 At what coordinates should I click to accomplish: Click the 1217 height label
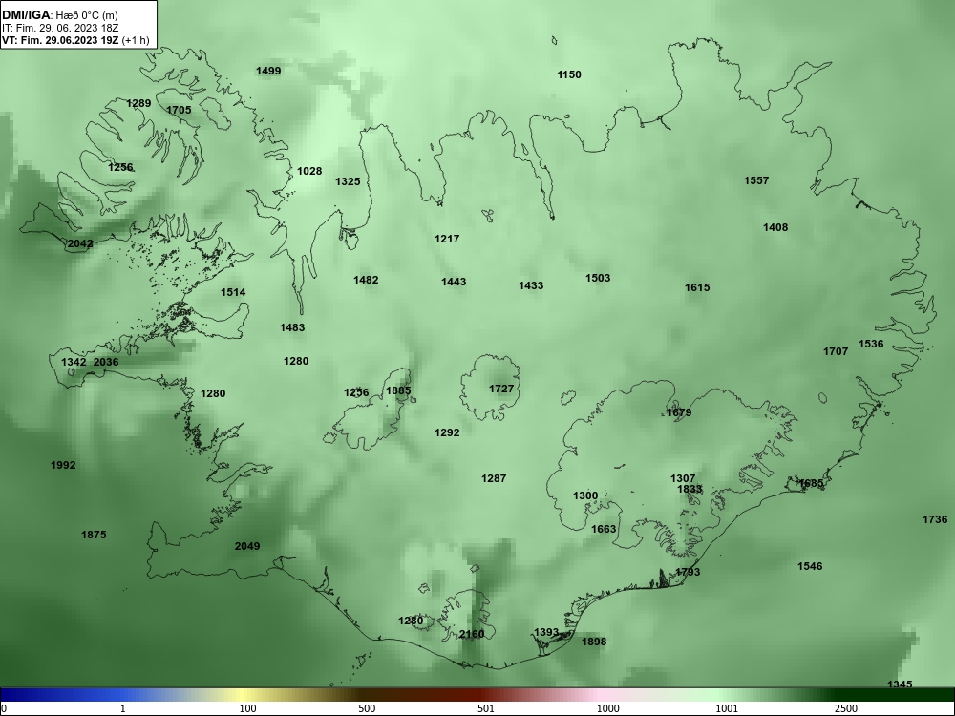447,239
